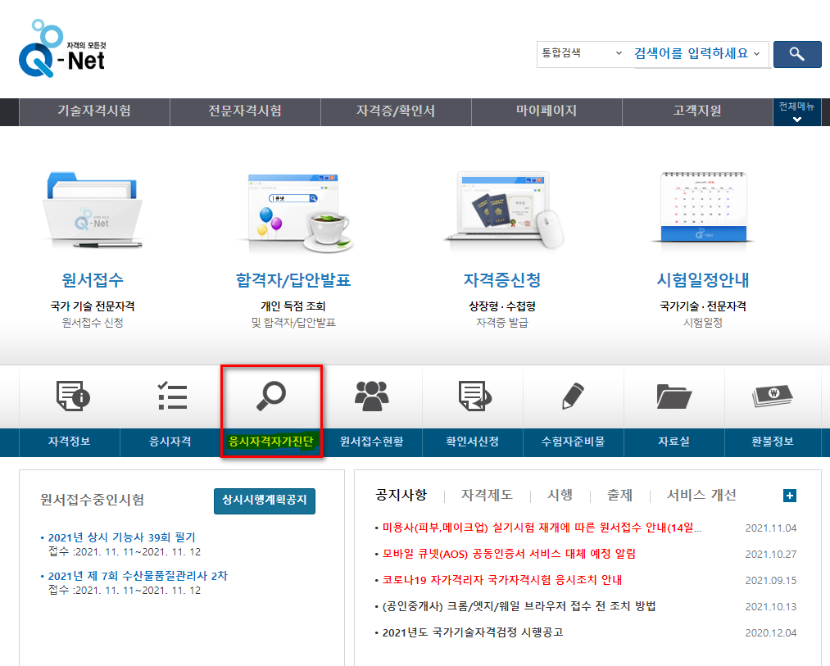Open the 시험일정안내 calendar icon

pos(703,207)
